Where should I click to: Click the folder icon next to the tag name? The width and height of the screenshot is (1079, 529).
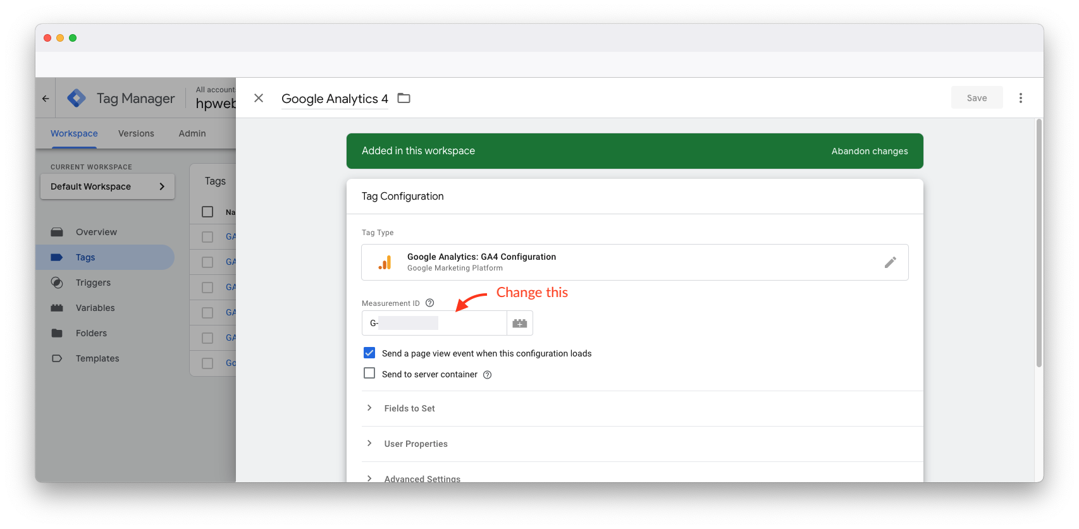tap(404, 98)
